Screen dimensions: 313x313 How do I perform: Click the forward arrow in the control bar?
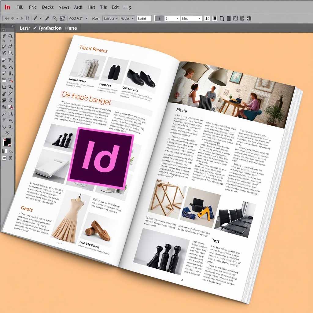click(x=21, y=18)
